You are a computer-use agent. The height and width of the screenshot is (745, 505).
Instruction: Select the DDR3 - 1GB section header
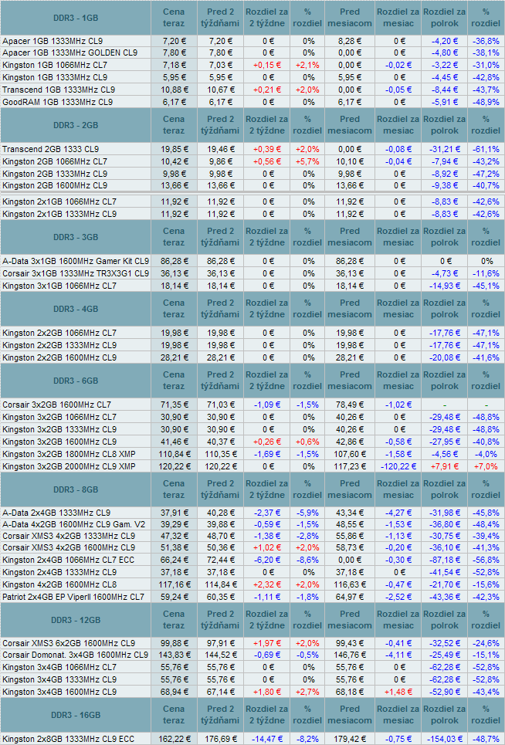click(76, 18)
